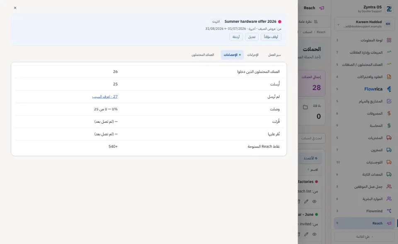This screenshot has height=244, width=398.
Task: Click the red status dot beside campaign title
Action: pos(279,22)
